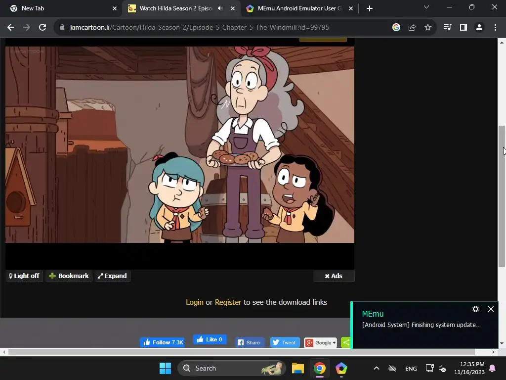Click the Facebook Like 0 button
The height and width of the screenshot is (380, 506).
210,339
